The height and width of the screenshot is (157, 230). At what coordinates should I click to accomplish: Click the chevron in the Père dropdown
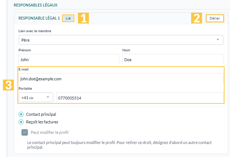pos(218,39)
